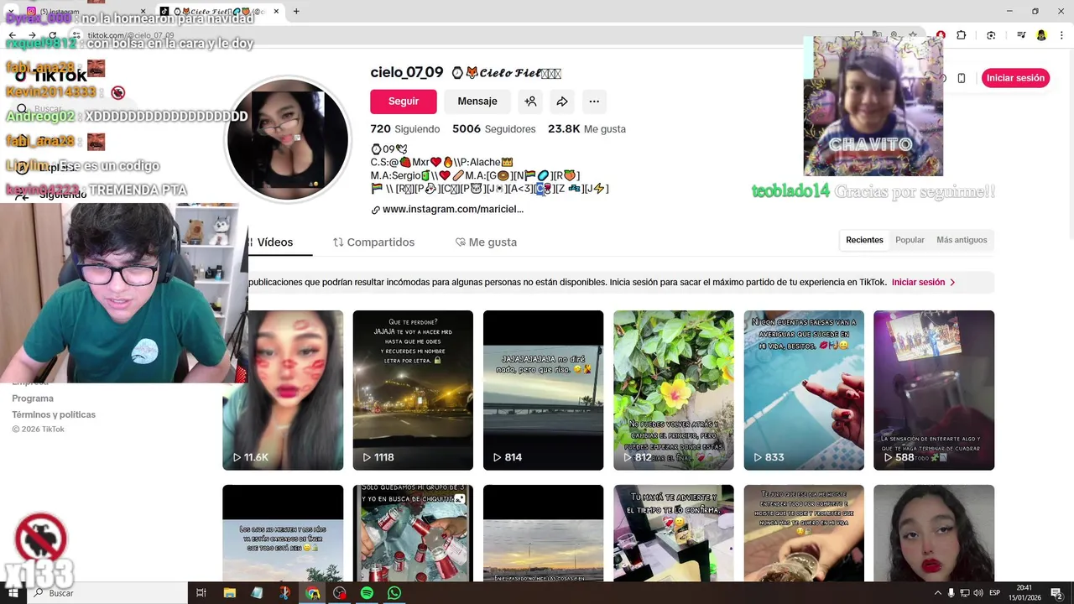This screenshot has height=604, width=1074.
Task: View the 720 Siguiendo list
Action: pos(405,129)
